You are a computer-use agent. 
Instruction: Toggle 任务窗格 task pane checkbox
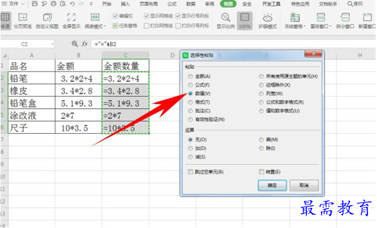pyautogui.click(x=116, y=25)
